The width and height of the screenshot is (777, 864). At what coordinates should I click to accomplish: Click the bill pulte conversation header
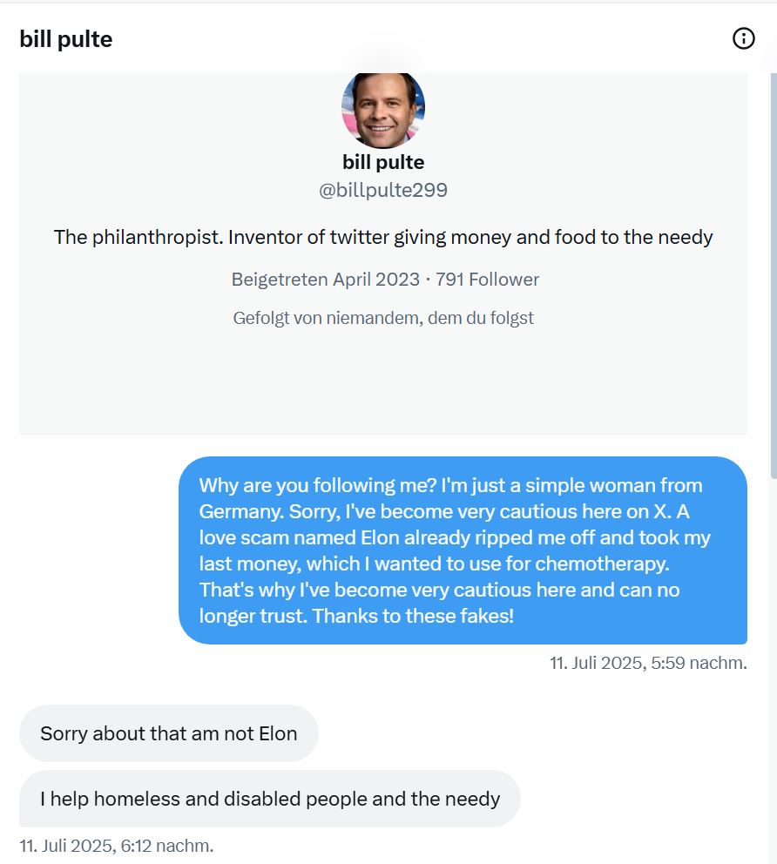click(66, 38)
